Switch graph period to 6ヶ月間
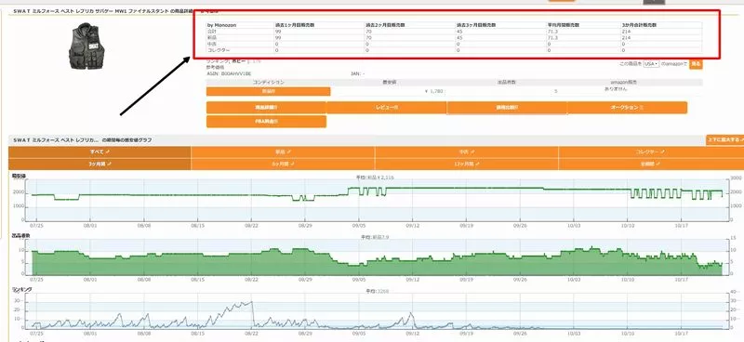744x342 pixels. click(x=283, y=164)
